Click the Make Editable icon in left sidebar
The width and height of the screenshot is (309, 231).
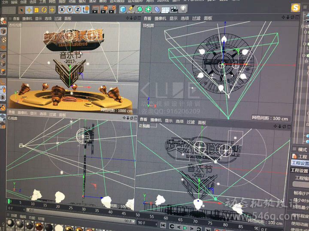pyautogui.click(x=3, y=21)
